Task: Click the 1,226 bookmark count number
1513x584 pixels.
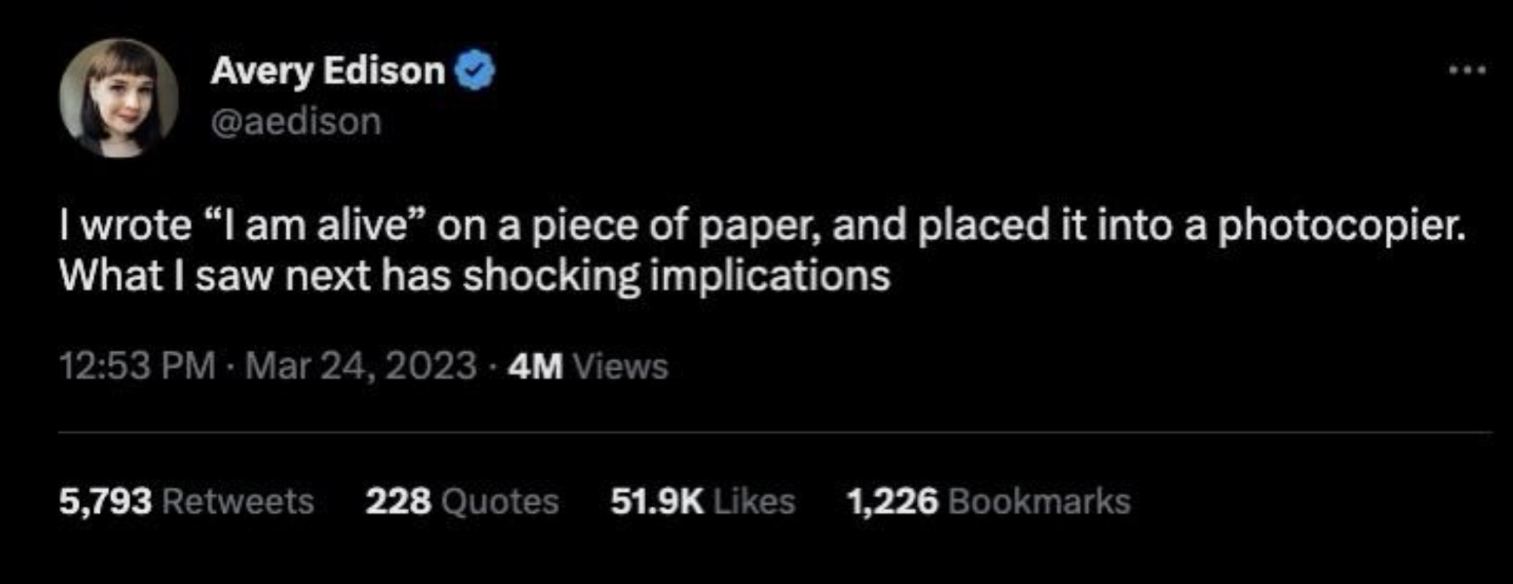Action: pos(893,501)
